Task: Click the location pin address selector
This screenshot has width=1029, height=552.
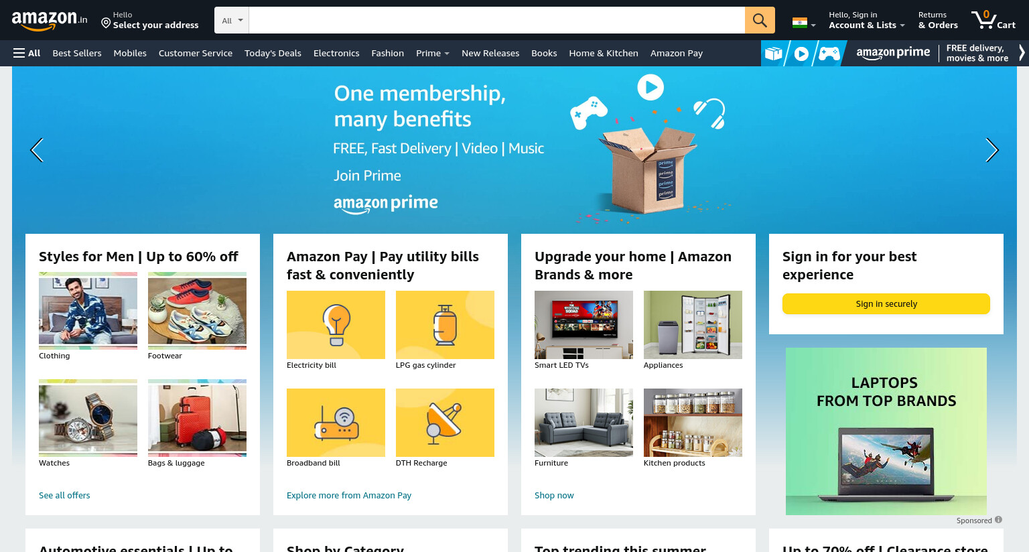Action: tap(150, 20)
